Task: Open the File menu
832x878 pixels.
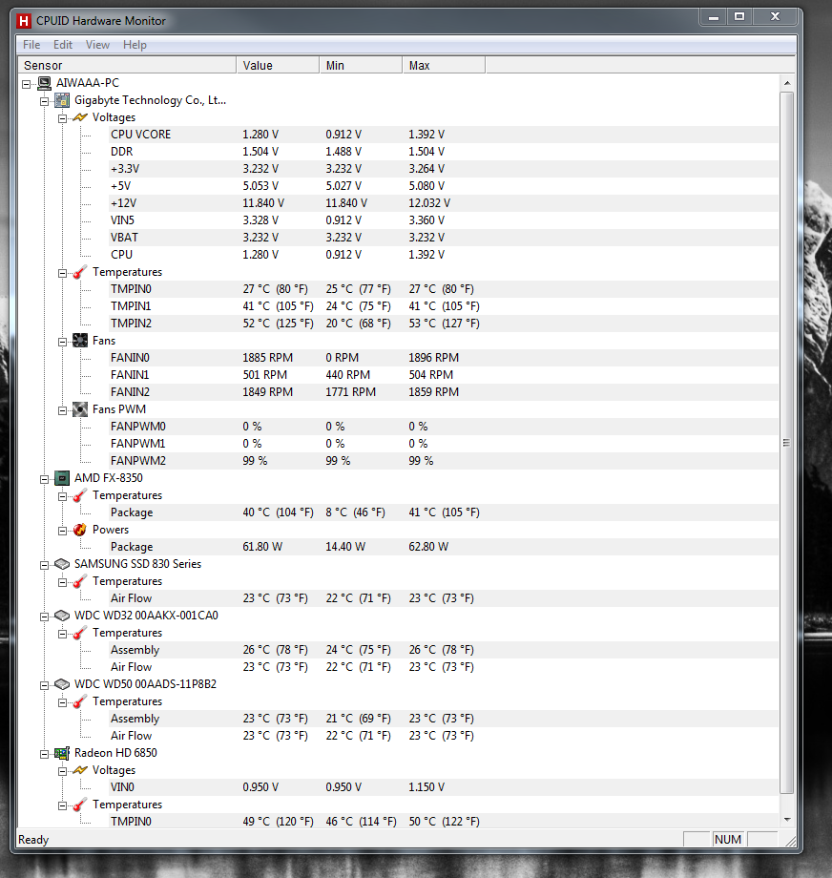Action: [31, 45]
